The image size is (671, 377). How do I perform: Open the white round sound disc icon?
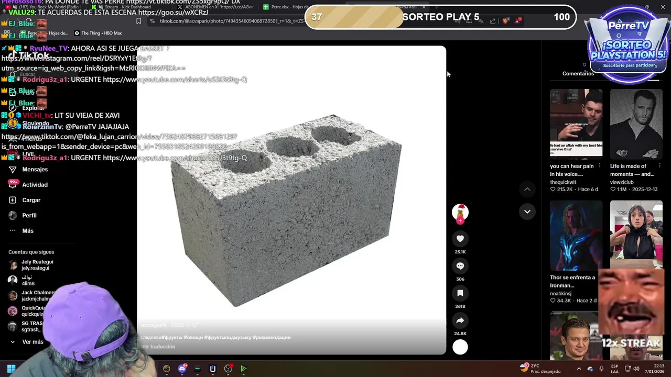pos(460,347)
